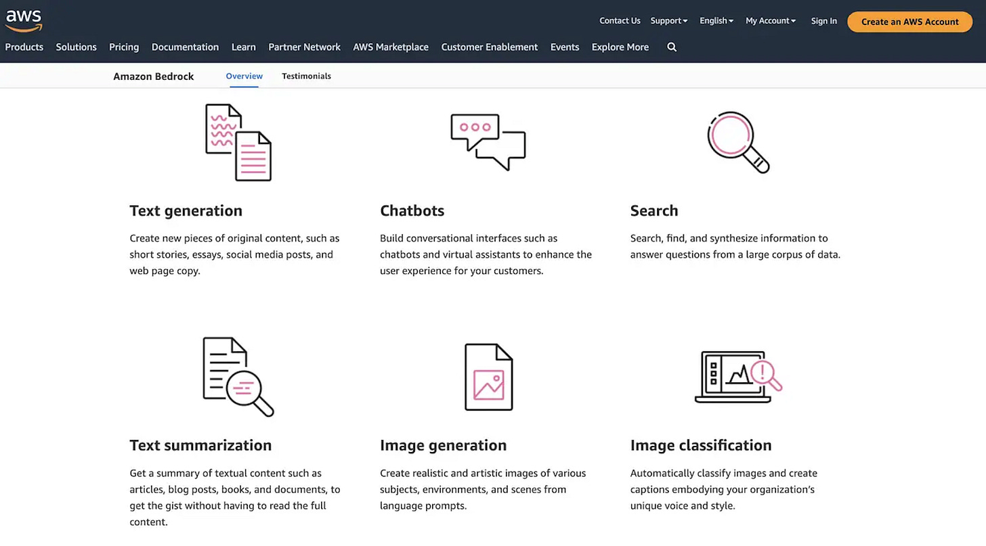Open the English language dropdown
This screenshot has height=546, width=986.
pyautogui.click(x=716, y=21)
